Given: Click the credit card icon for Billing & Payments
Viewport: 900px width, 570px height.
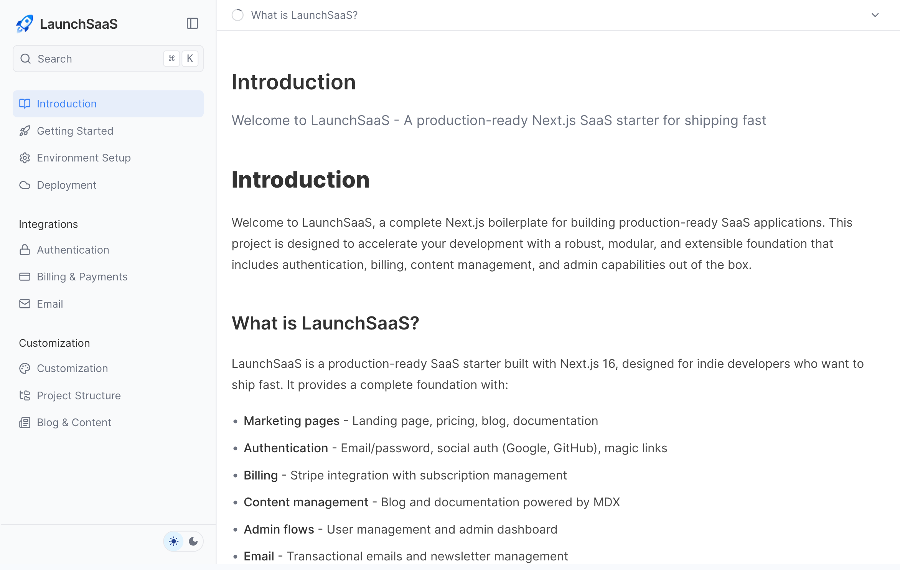Looking at the screenshot, I should 25,277.
